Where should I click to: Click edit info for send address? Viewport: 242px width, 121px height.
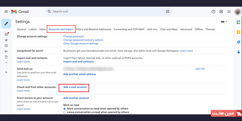[200, 69]
